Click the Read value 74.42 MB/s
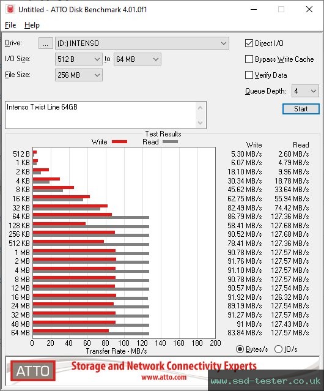This screenshot has height=391, width=324. pyautogui.click(x=292, y=207)
